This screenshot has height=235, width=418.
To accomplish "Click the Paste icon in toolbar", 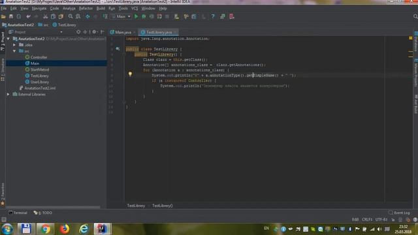I will point(61,16).
